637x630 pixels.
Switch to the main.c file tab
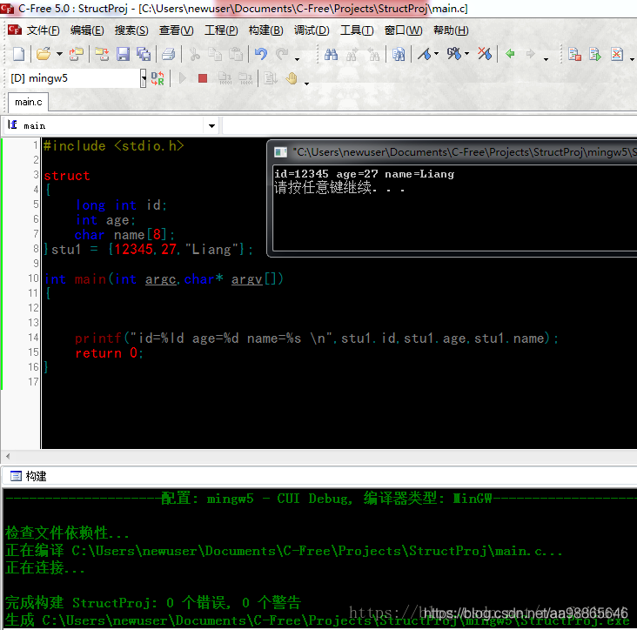tap(28, 102)
